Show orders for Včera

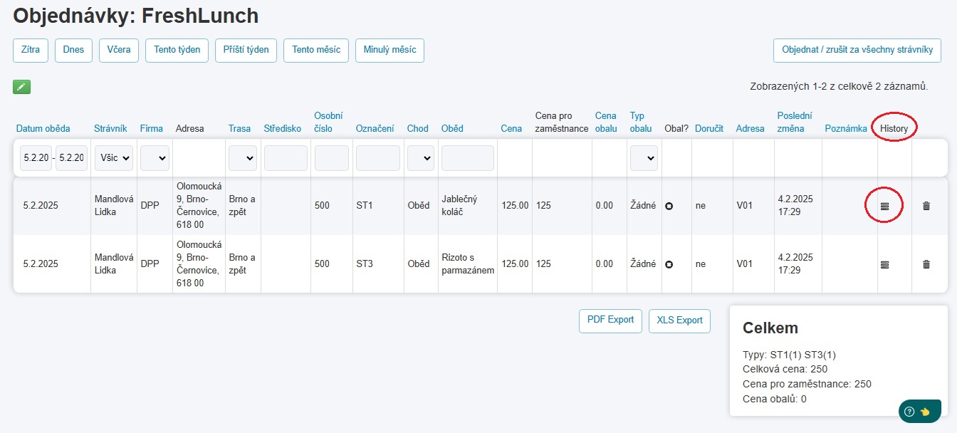119,50
